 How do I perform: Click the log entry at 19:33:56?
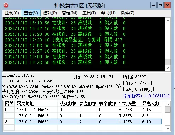65,63
